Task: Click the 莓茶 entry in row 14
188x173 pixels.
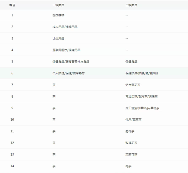Action: click(129, 166)
